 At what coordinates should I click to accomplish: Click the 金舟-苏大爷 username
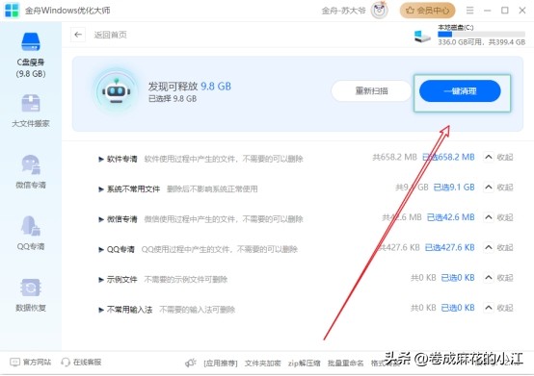coord(343,11)
